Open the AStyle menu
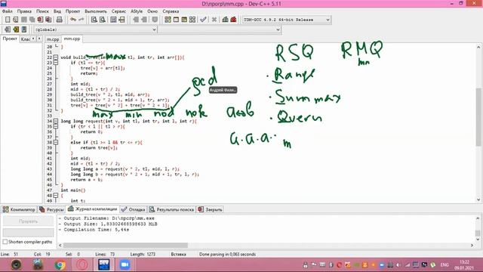 point(137,11)
